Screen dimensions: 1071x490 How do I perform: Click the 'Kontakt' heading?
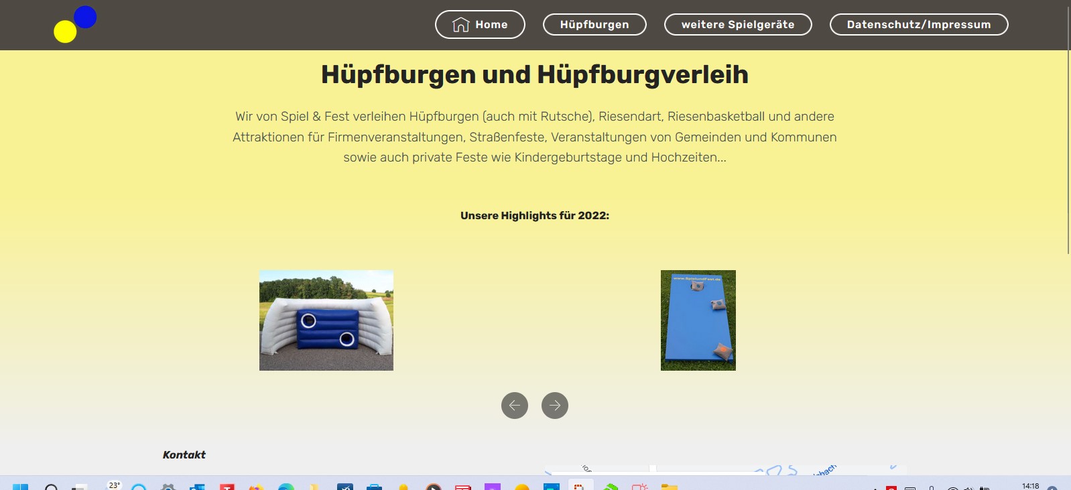coord(184,454)
